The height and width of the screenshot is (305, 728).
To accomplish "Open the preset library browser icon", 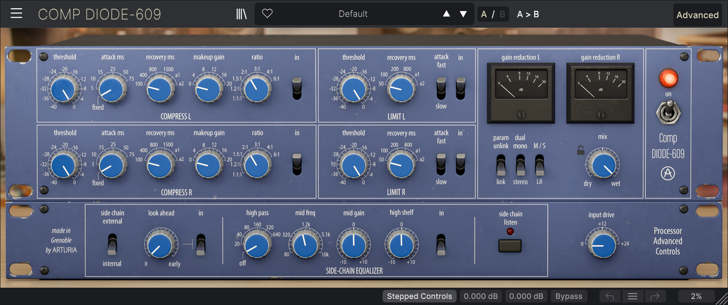I will point(241,14).
